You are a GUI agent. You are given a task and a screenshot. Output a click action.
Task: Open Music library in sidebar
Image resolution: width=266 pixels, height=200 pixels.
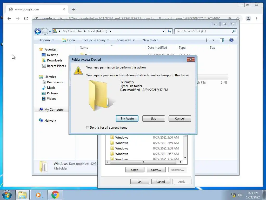51,88
